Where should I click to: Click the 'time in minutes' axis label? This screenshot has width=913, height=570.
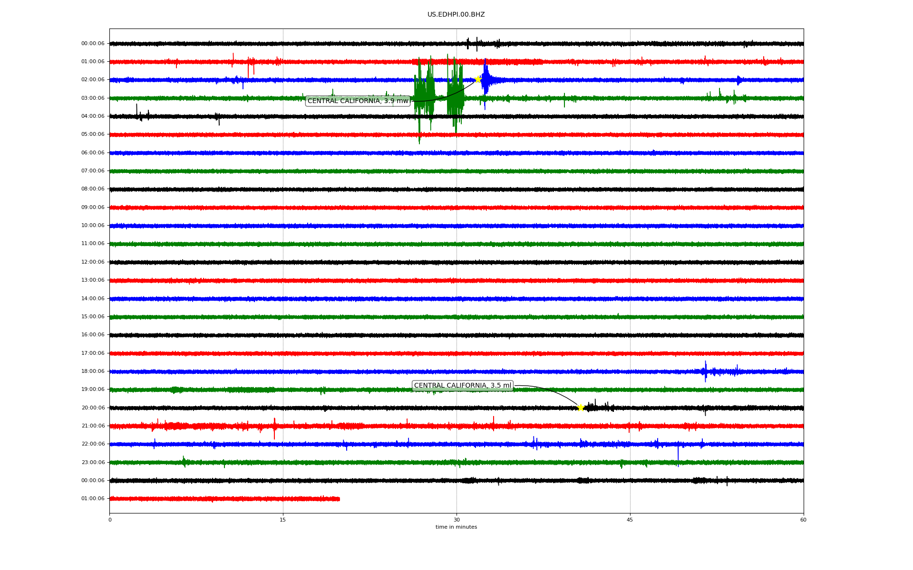click(456, 527)
